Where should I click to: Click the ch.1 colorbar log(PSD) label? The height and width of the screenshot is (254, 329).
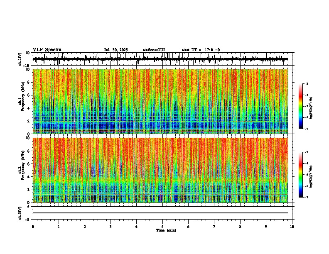coord(311,108)
